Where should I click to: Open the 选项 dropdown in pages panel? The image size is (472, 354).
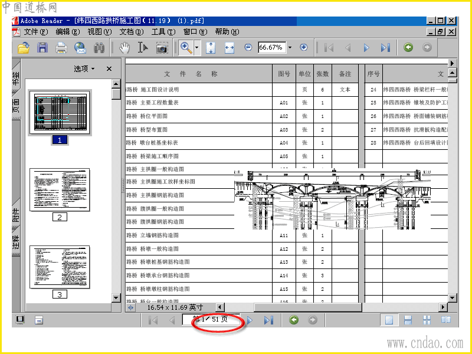(x=84, y=68)
